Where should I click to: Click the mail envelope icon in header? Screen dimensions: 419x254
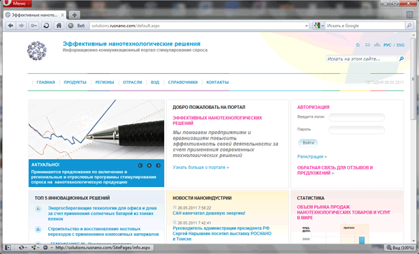[x=367, y=45]
